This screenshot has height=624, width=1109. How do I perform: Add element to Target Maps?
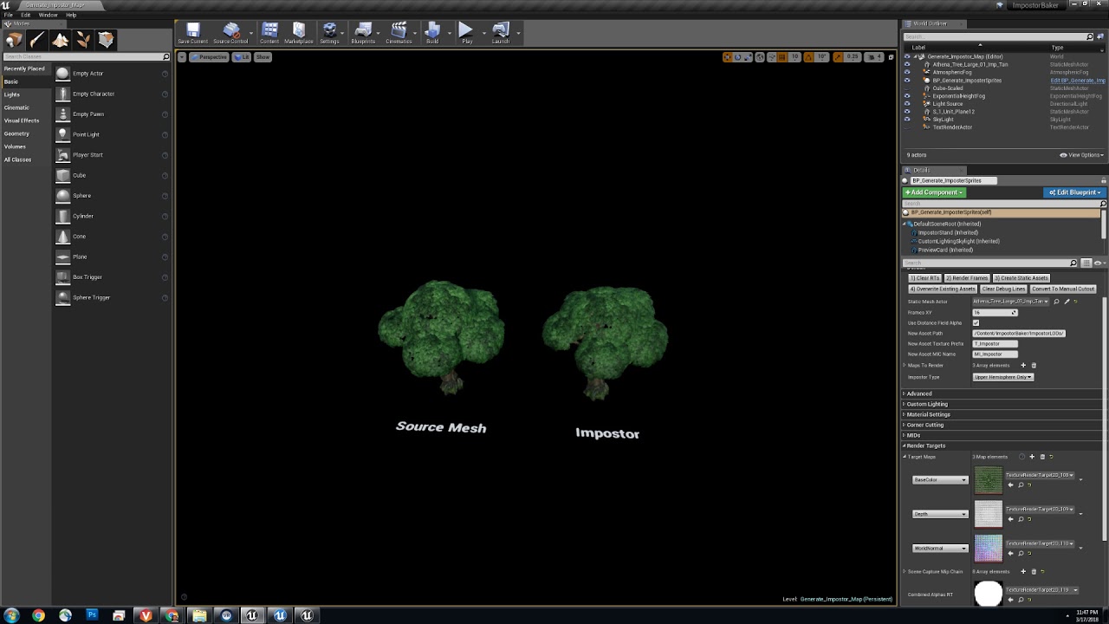click(x=1032, y=457)
